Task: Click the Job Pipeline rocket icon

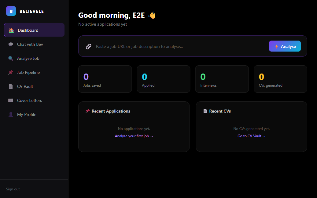Action: tap(11, 72)
